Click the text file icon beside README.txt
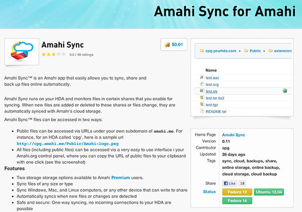Screen dimensions: 302x212 (202, 111)
